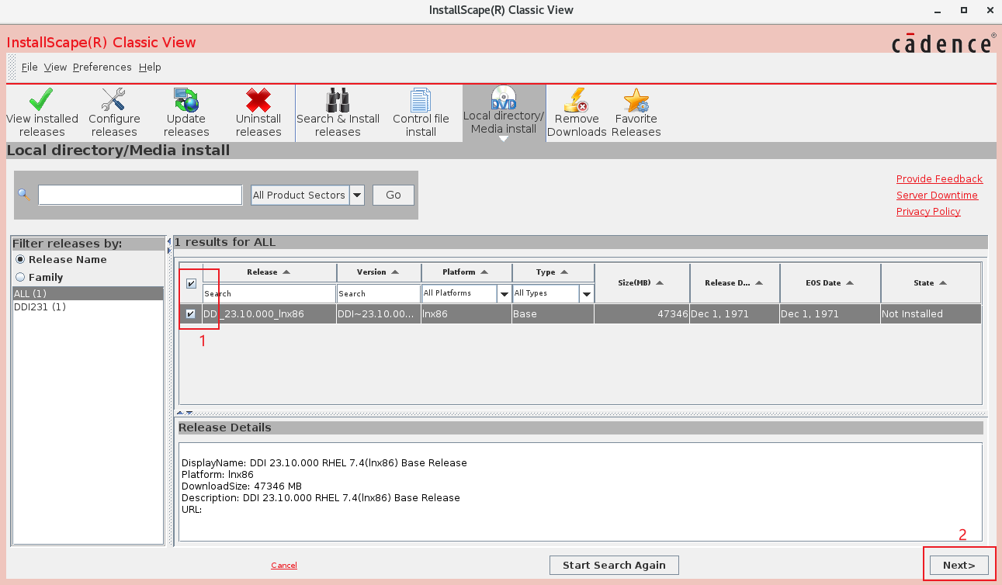
Task: Click the Configure releases tool icon
Action: tap(114, 112)
